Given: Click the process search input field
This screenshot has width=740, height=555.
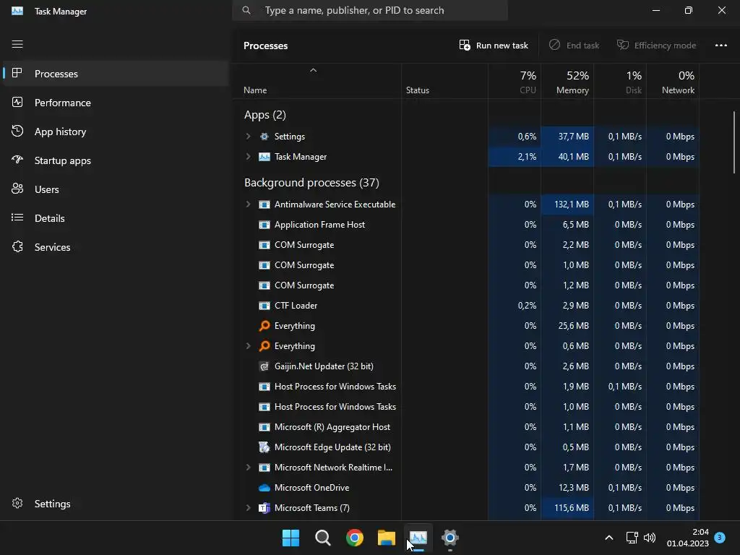Looking at the screenshot, I should tap(370, 10).
